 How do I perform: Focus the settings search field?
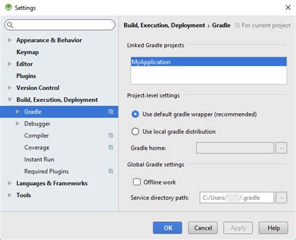[x=60, y=25]
